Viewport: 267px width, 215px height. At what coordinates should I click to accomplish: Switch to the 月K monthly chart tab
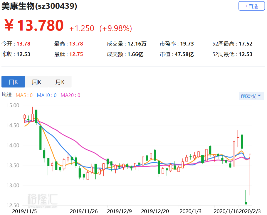click(60, 82)
